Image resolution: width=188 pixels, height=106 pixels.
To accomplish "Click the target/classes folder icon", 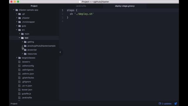I will (x=20, y=58).
